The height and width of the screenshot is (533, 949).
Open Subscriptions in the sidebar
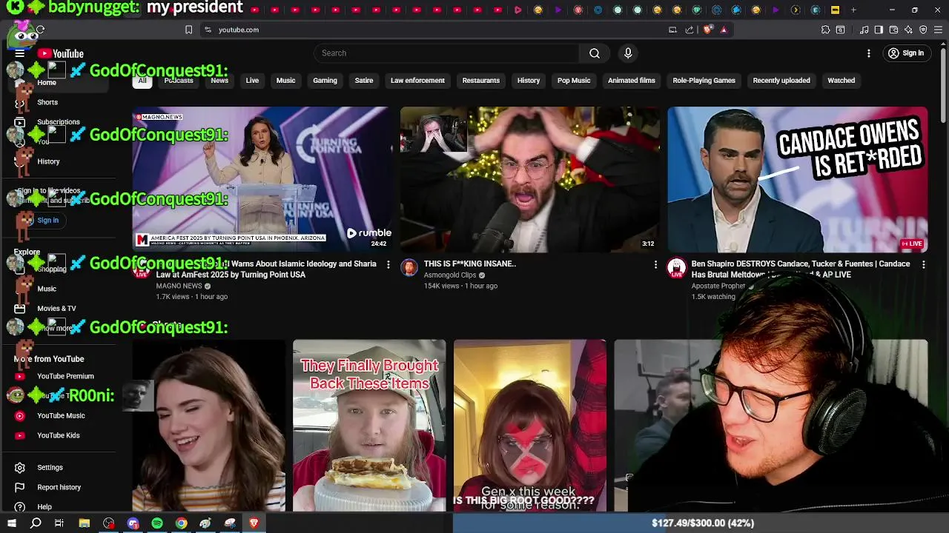58,122
